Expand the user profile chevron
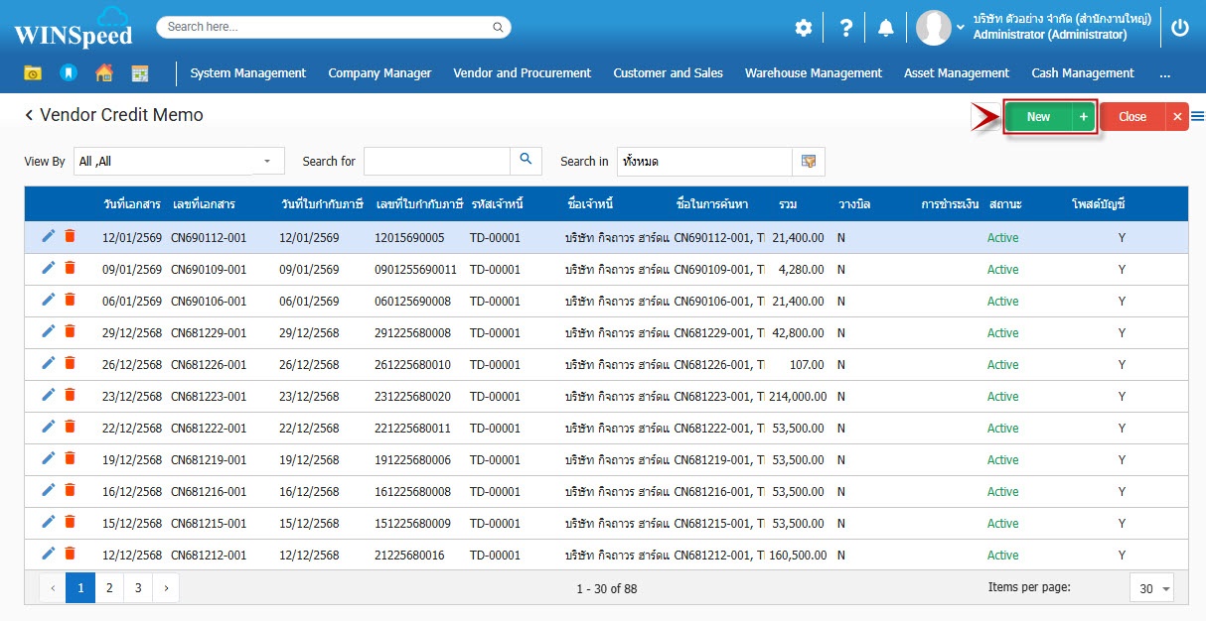 tap(960, 28)
